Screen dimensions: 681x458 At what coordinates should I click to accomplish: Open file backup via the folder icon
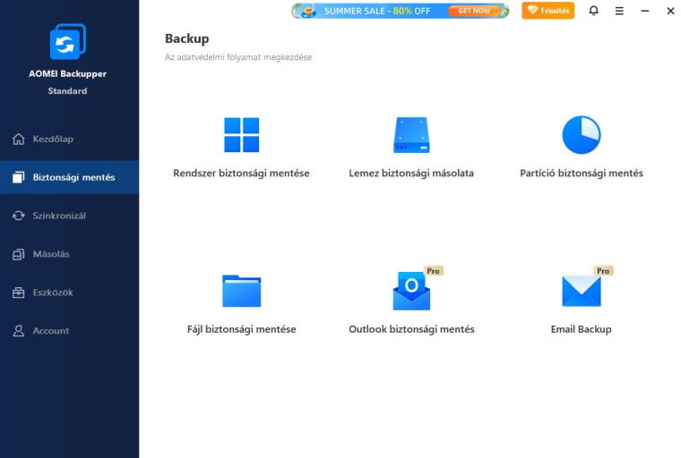[241, 291]
